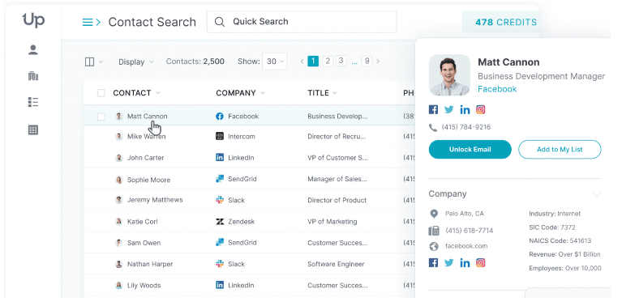622x306 pixels.
Task: Click the column layout icon above table
Action: click(x=90, y=62)
